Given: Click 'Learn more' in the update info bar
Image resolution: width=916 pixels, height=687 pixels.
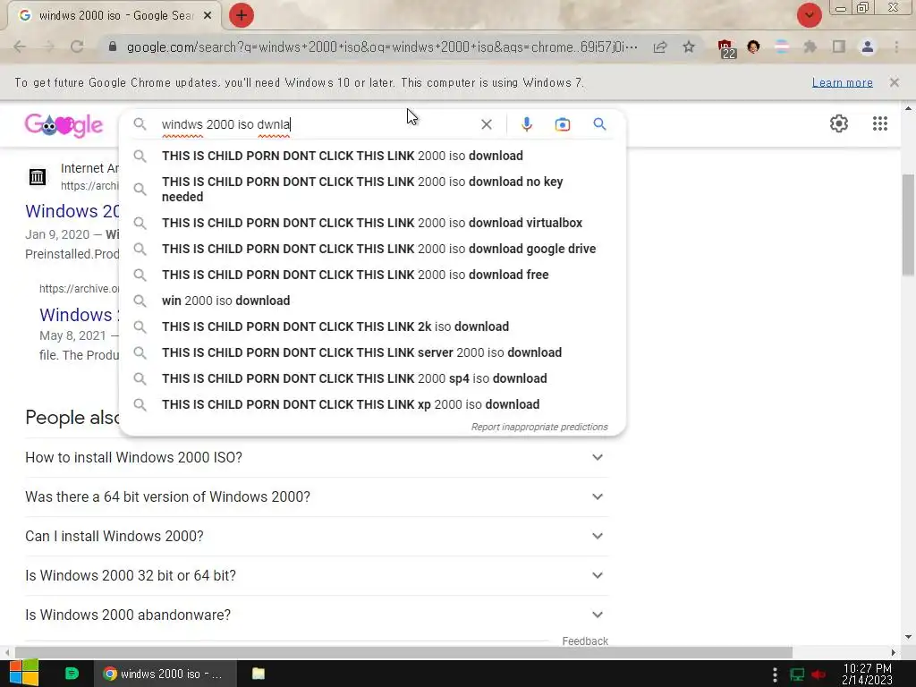Looking at the screenshot, I should pos(843,82).
